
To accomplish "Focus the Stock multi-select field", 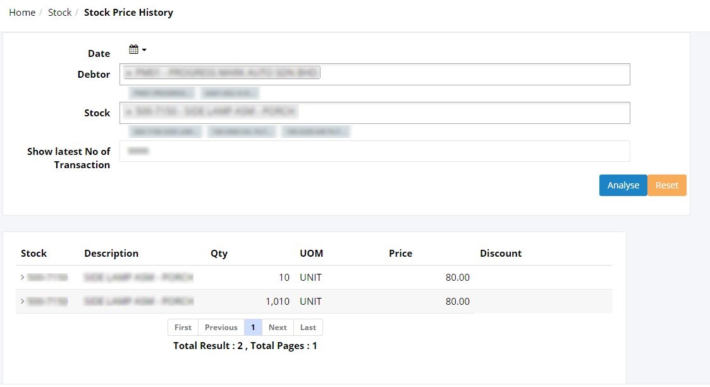I will click(374, 113).
